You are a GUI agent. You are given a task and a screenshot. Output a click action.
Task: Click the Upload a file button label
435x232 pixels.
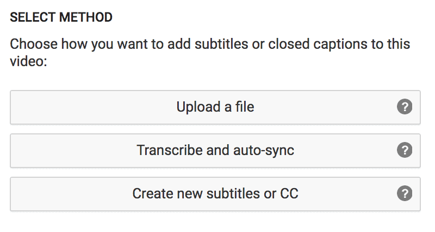click(x=215, y=107)
